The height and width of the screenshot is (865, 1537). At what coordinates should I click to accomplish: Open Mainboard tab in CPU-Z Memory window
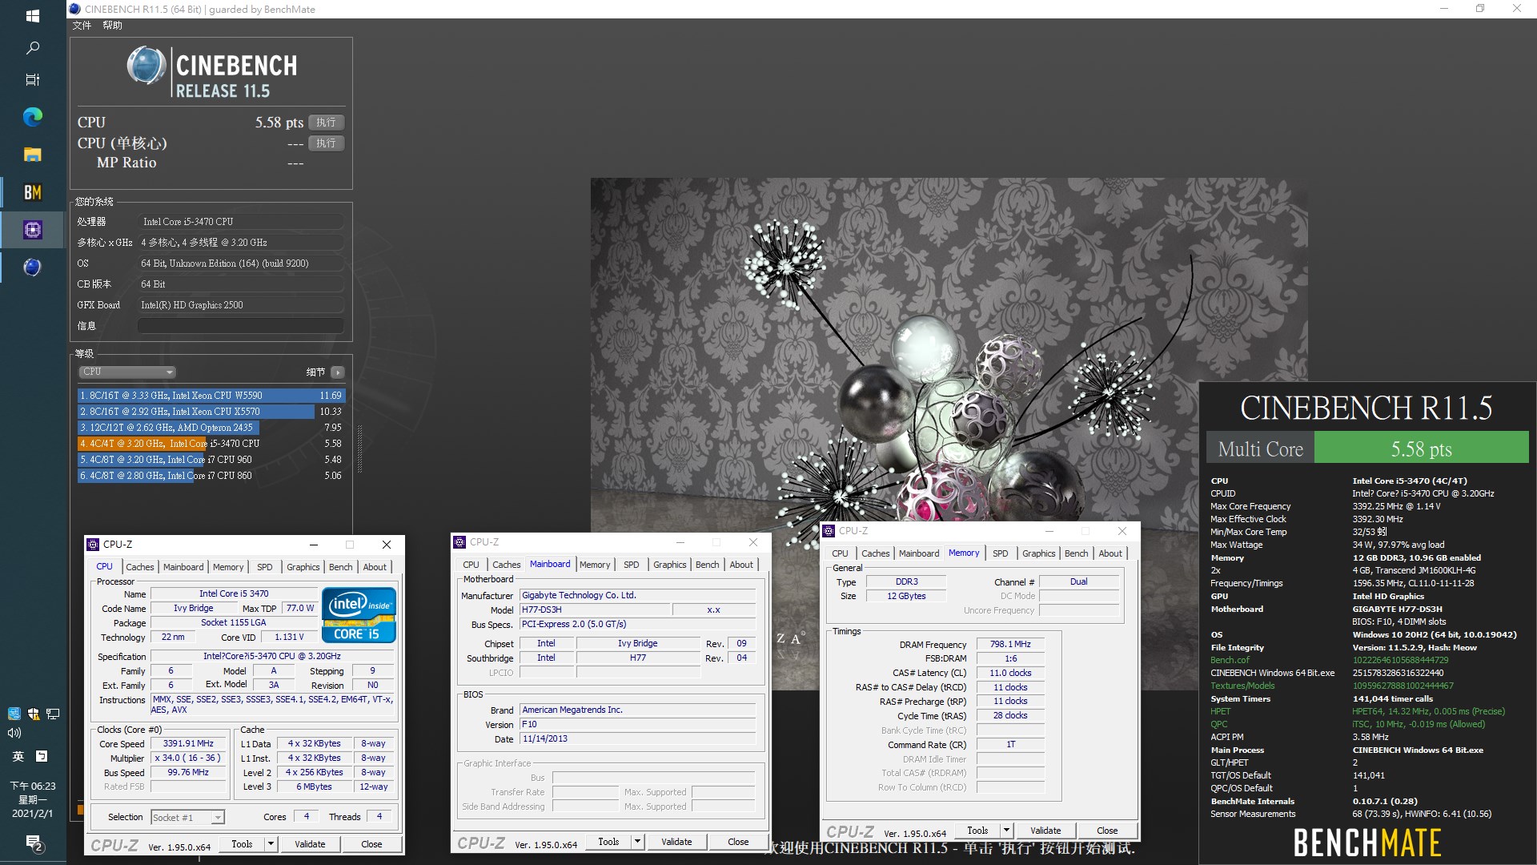pyautogui.click(x=918, y=553)
